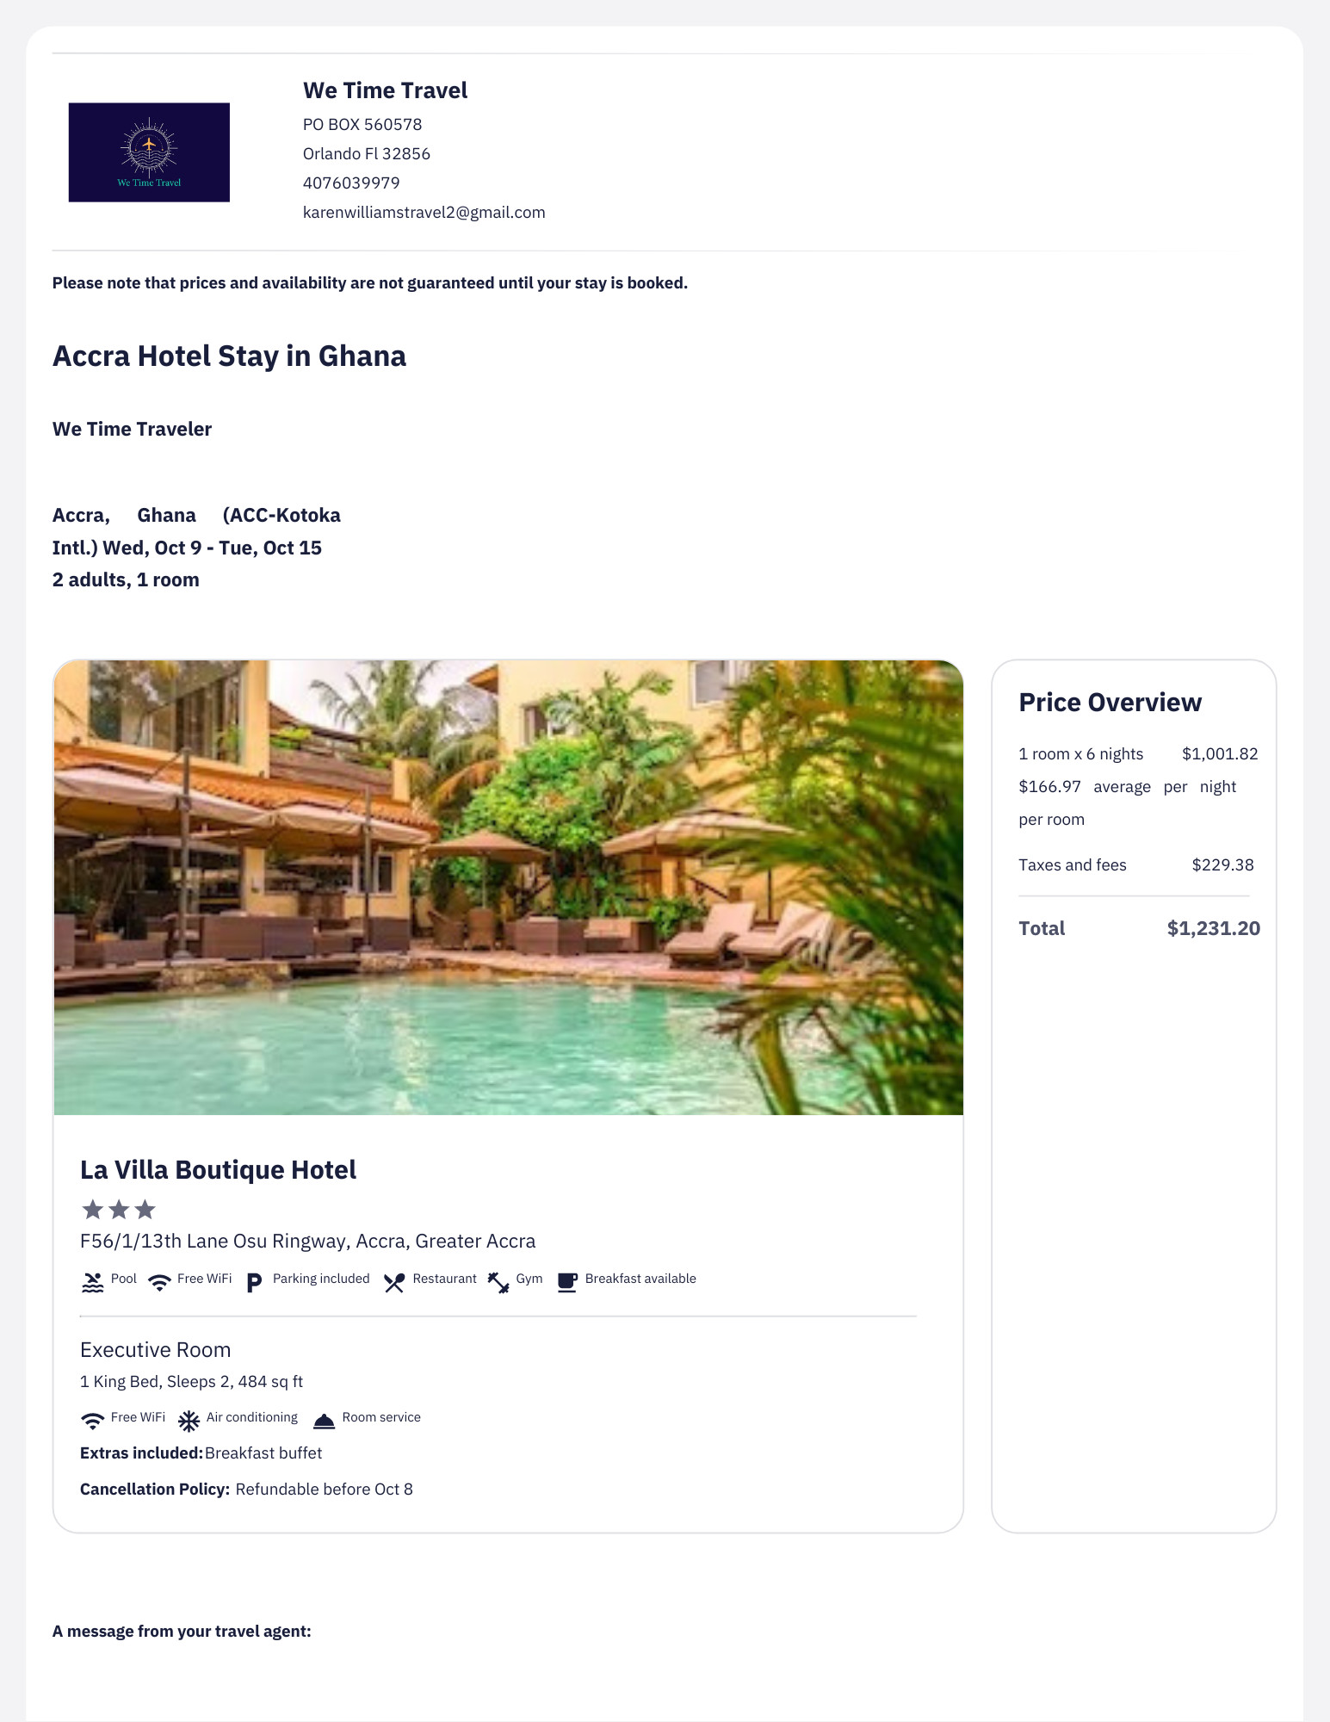
Task: Click the hotel Free WiFi icon
Action: tap(159, 1283)
